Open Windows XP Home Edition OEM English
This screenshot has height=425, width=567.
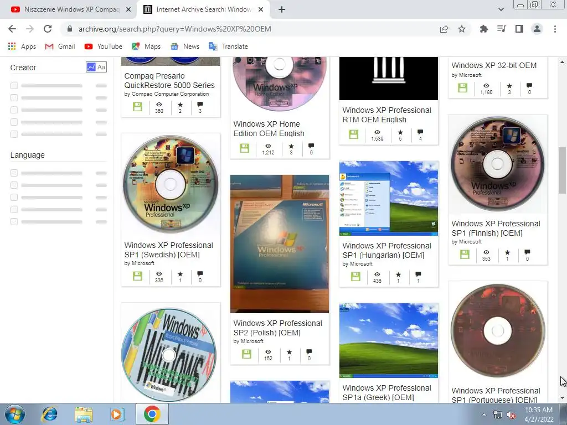point(269,128)
